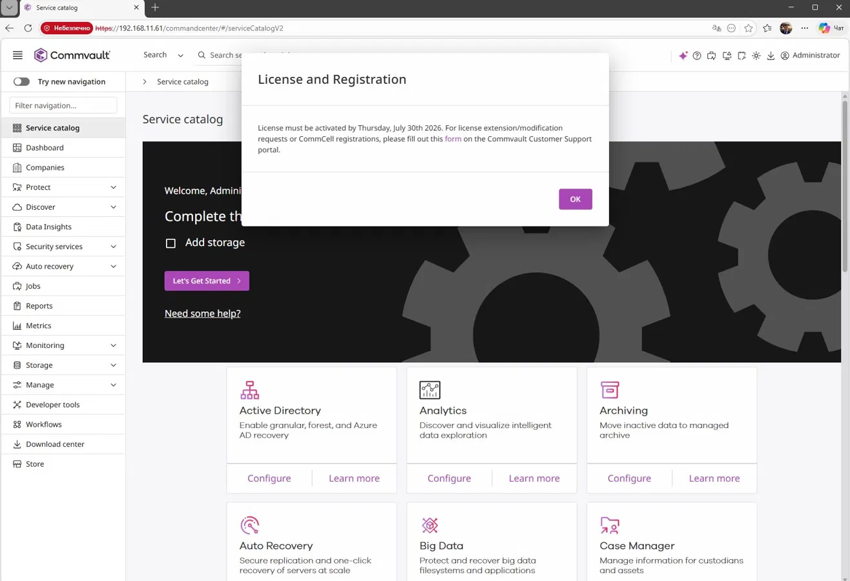
Task: Click the Case Manager card icon
Action: pos(610,525)
